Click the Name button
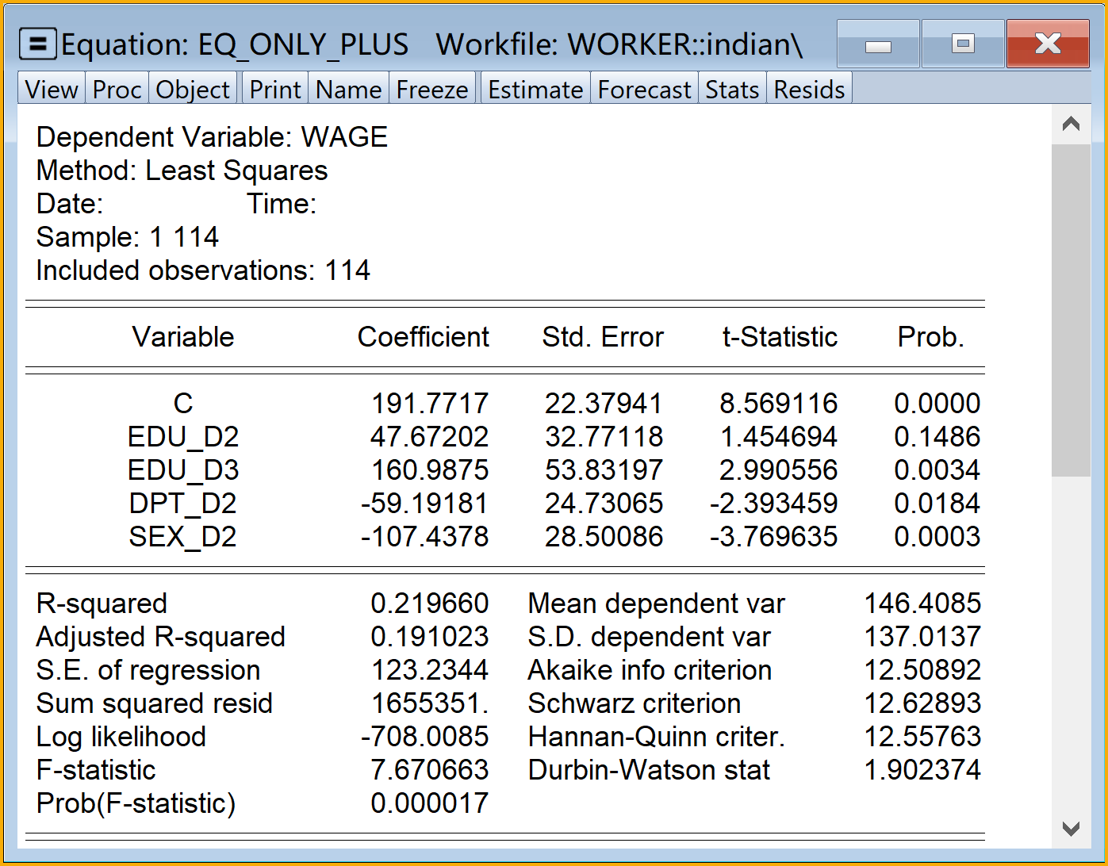The image size is (1108, 866). [348, 90]
